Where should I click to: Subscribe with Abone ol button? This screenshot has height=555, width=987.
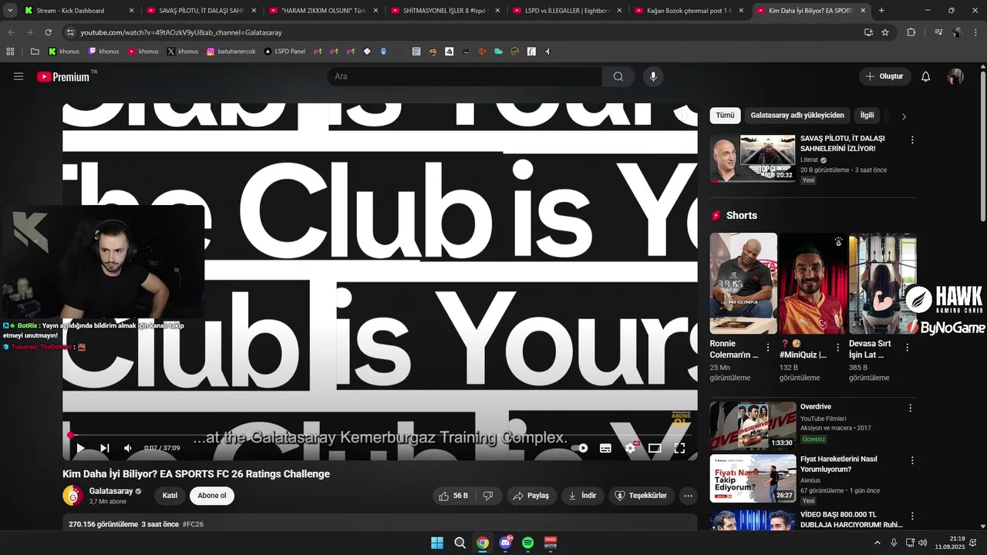pos(212,496)
